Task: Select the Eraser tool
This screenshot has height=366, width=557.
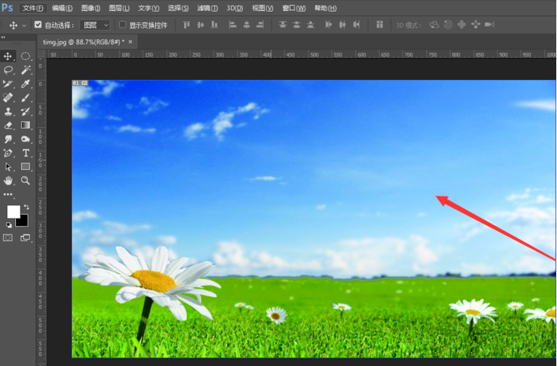Action: [8, 126]
